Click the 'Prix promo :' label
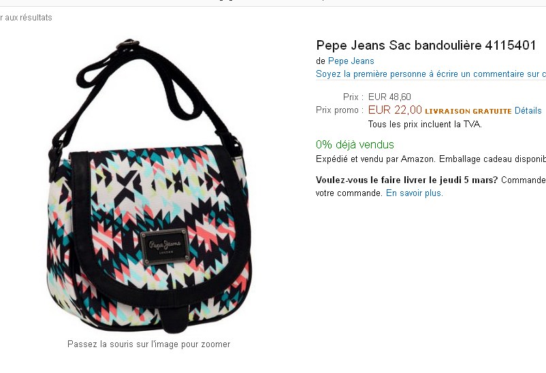 pos(340,110)
